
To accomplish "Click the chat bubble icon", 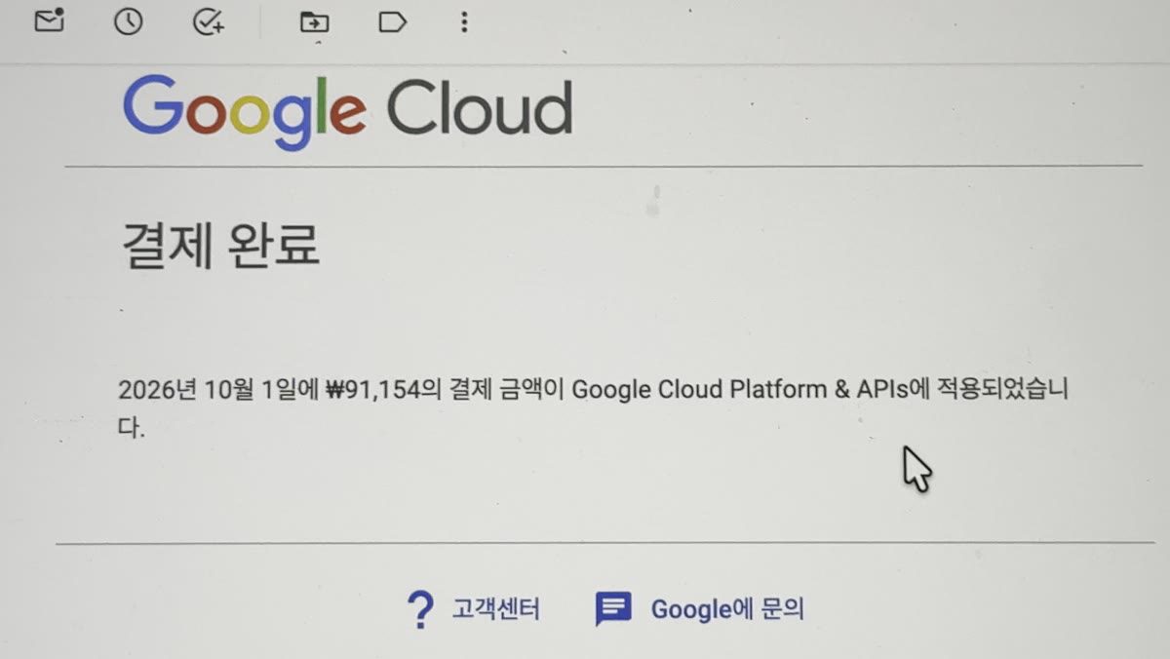I will pos(613,609).
